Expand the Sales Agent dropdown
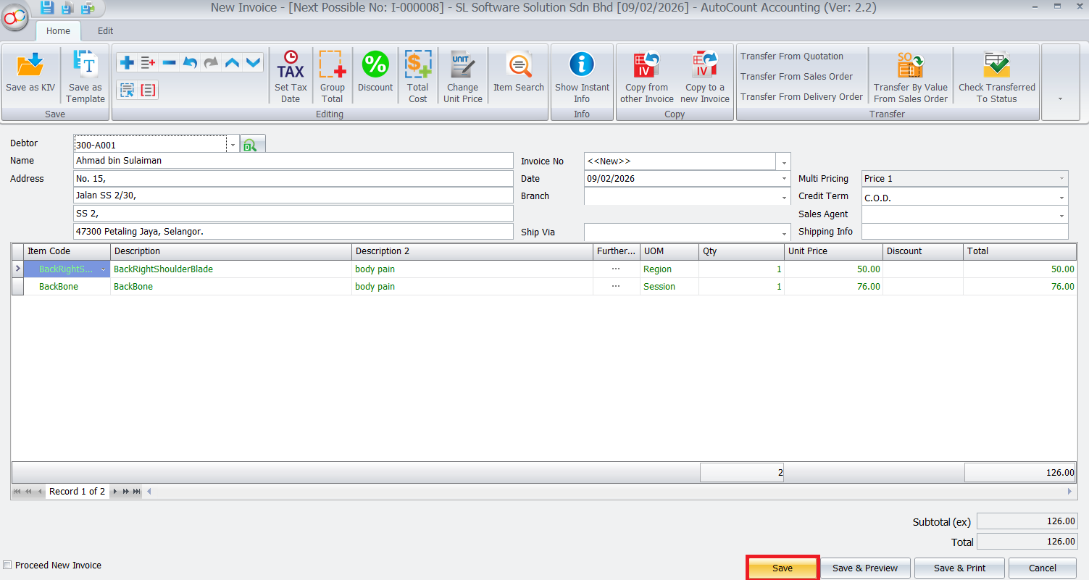The width and height of the screenshot is (1089, 580). [x=1061, y=215]
